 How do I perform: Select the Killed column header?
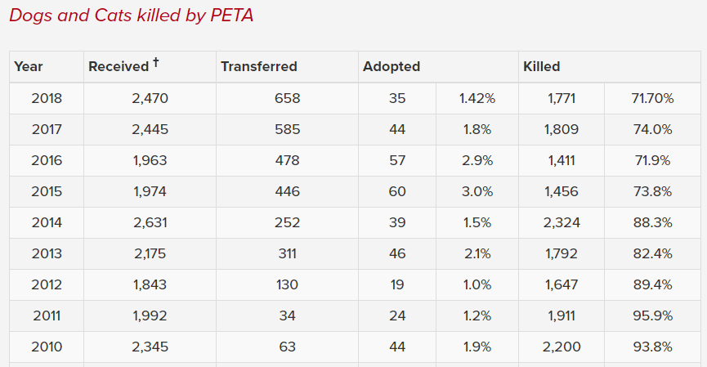(x=541, y=67)
